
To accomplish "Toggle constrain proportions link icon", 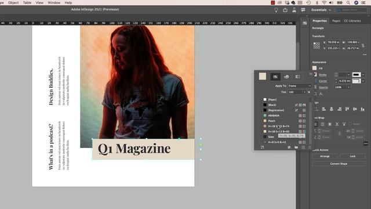I will coord(363,45).
